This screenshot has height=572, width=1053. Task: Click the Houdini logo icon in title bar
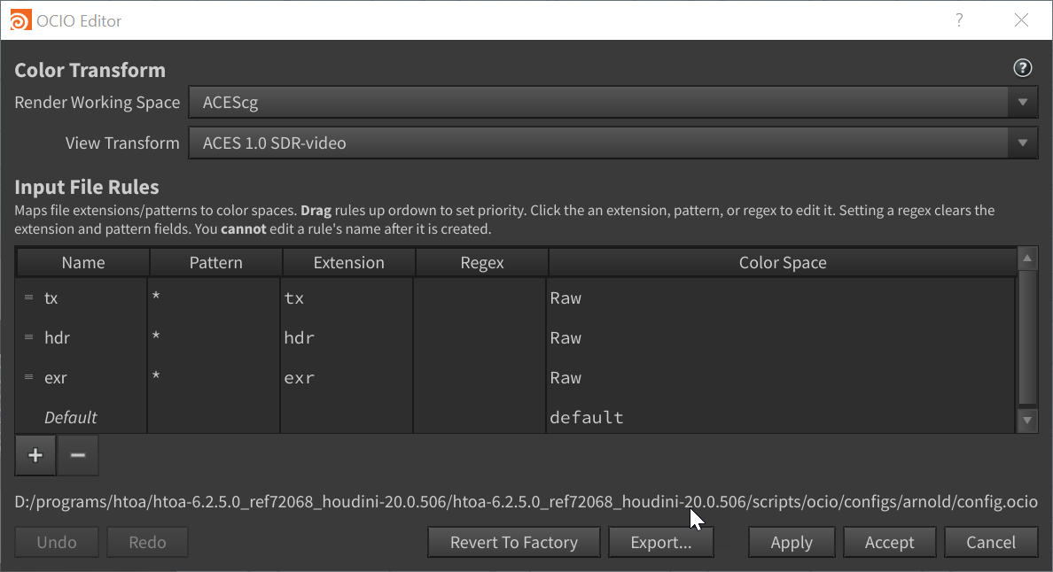click(x=20, y=20)
